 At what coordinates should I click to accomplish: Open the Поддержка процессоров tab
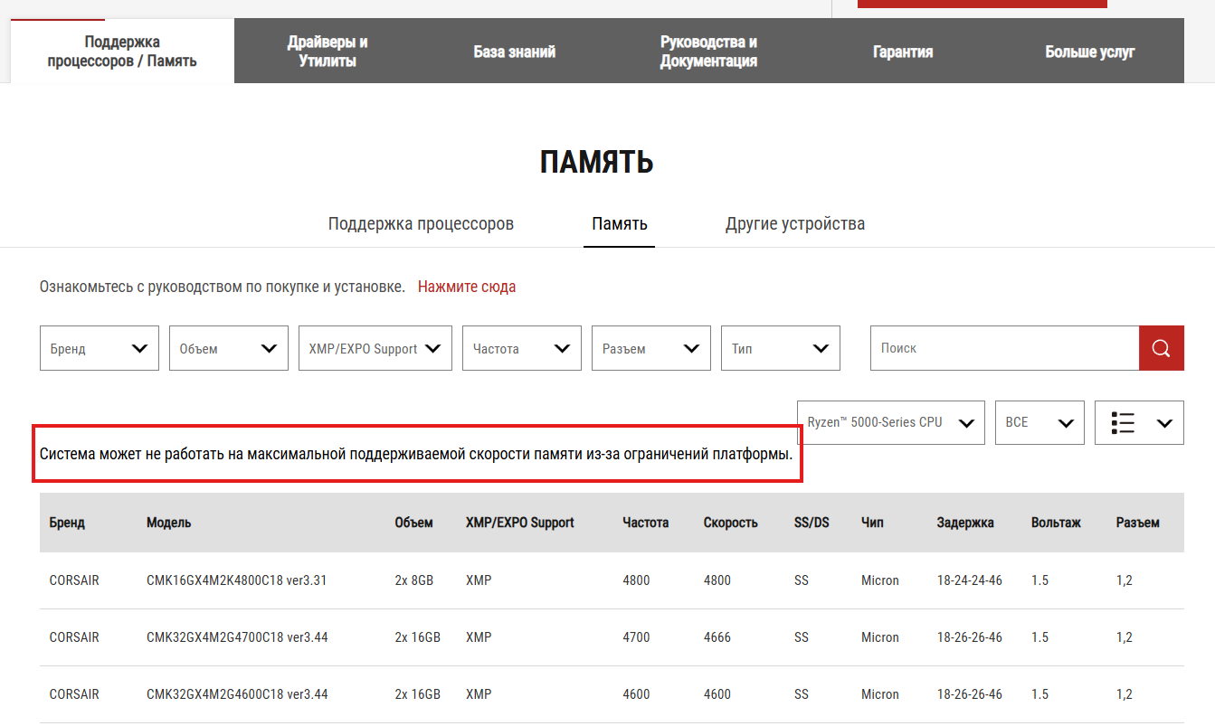pos(421,223)
